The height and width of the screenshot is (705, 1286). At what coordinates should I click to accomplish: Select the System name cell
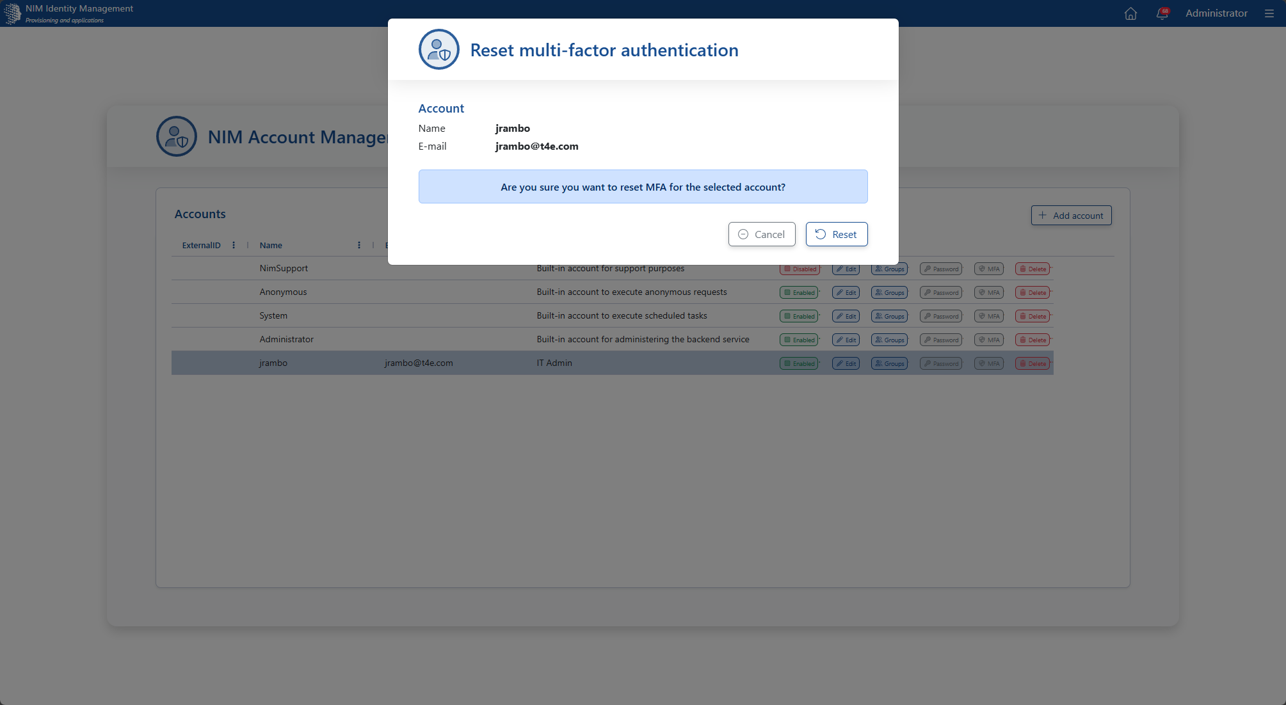[x=273, y=315]
